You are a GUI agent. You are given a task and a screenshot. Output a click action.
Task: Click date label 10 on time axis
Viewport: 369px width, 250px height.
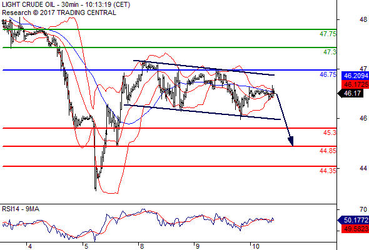coord(255,246)
